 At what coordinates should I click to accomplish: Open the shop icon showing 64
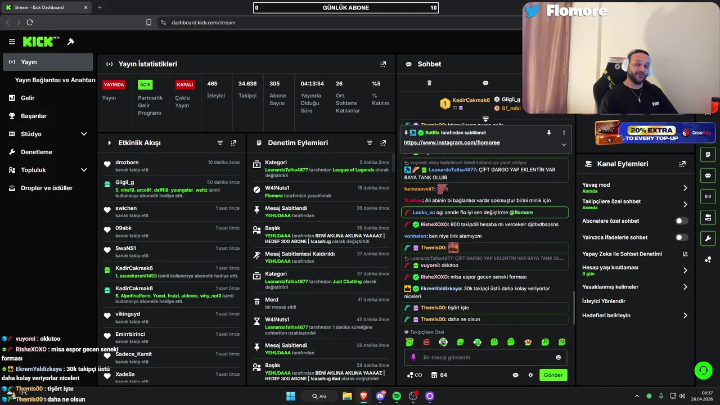439,375
